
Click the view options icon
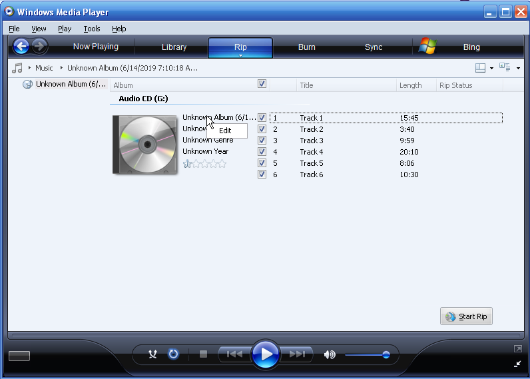click(x=505, y=67)
